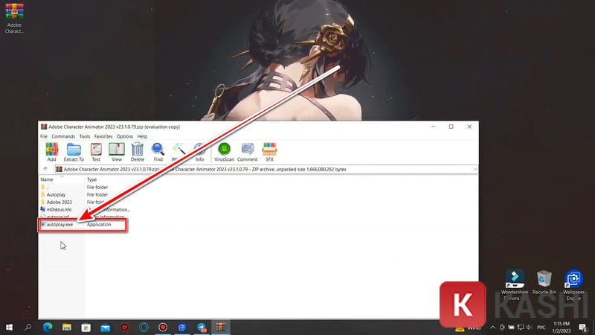The image size is (595, 335).
Task: Show hidden system tray icons chevron
Action: click(x=492, y=328)
